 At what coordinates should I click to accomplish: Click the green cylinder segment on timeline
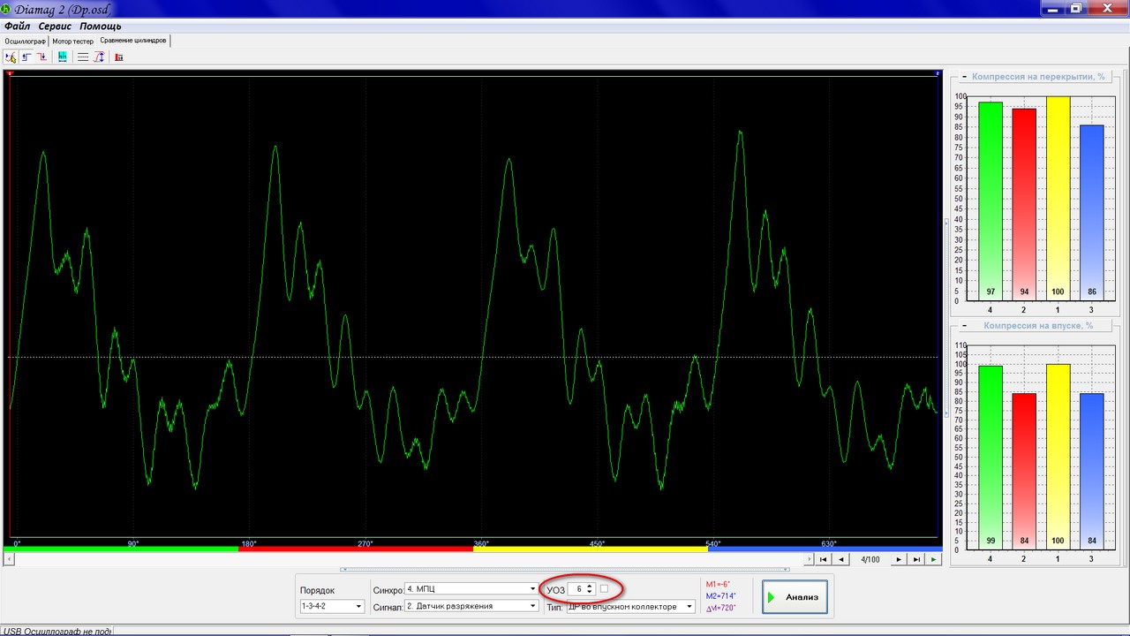click(121, 549)
